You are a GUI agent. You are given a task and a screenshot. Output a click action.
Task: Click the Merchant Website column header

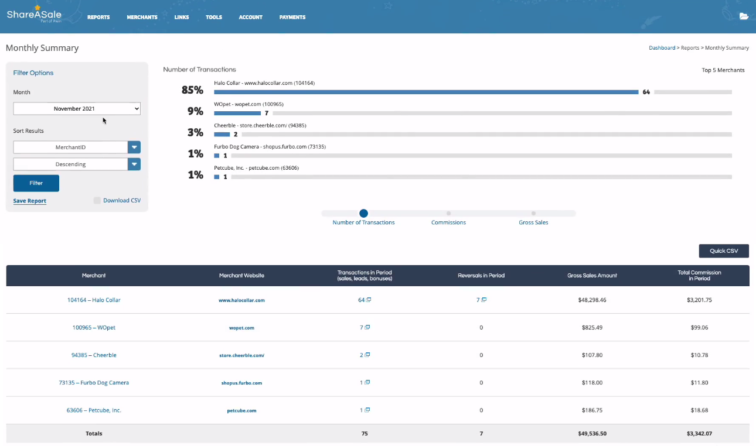pos(241,275)
